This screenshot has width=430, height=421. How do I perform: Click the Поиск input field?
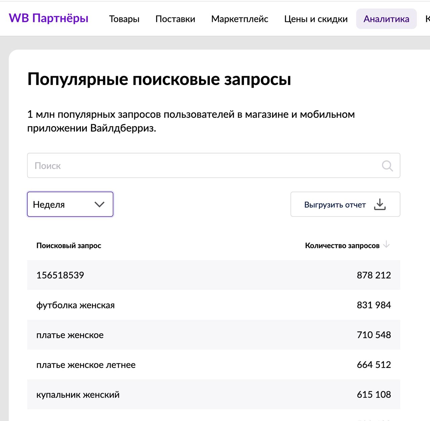[205, 166]
